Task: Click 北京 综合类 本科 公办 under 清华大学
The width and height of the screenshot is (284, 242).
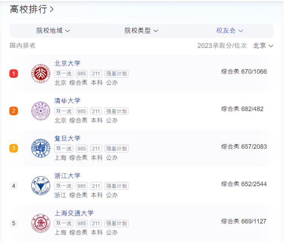Action: (x=86, y=120)
